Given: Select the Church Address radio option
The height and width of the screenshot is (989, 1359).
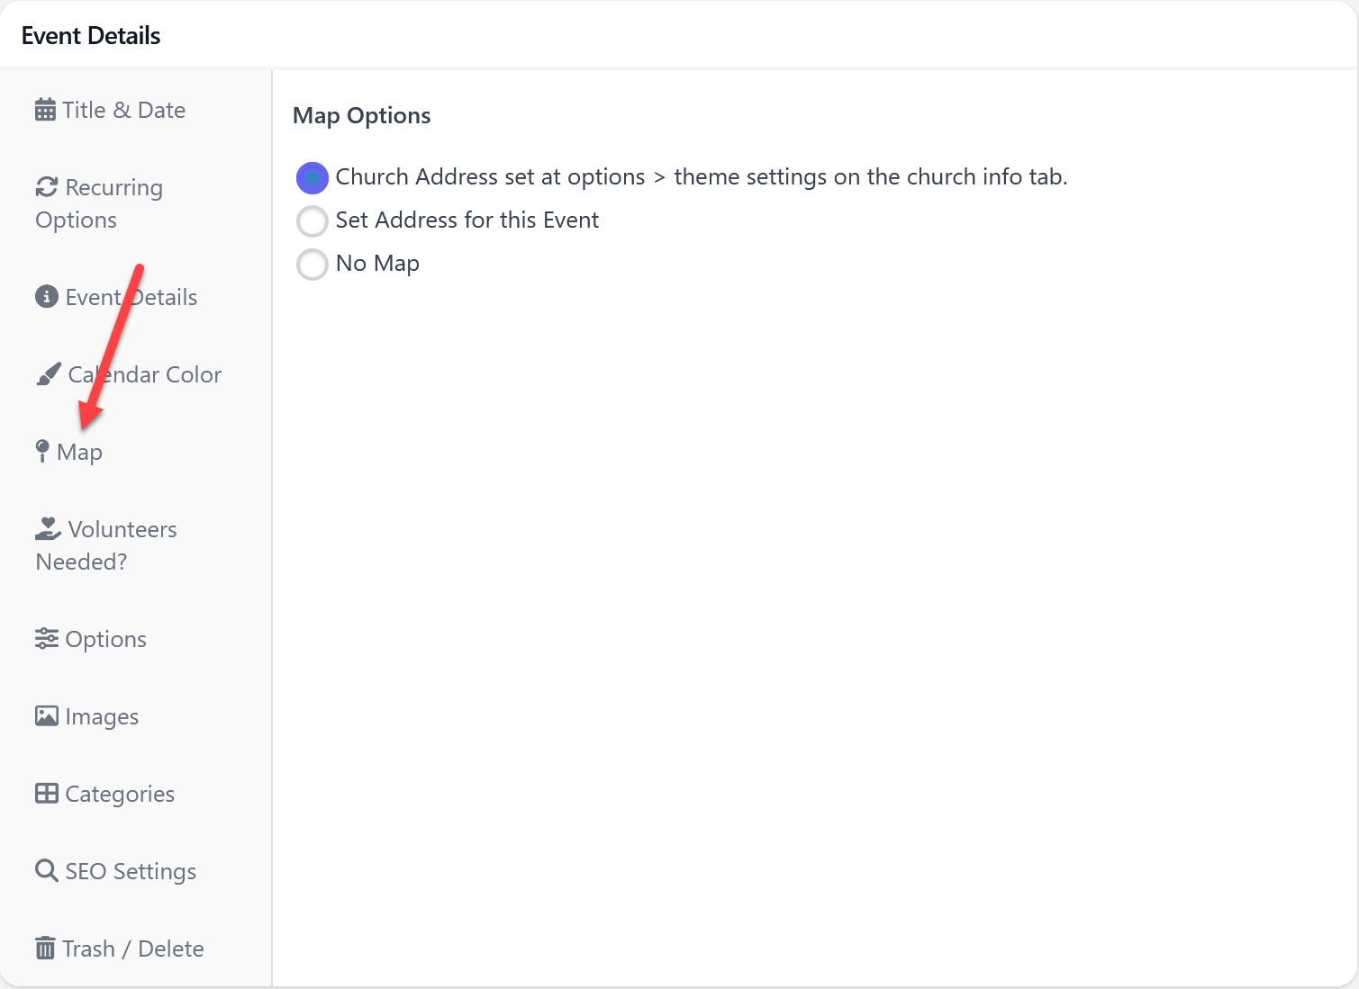Looking at the screenshot, I should click(313, 178).
